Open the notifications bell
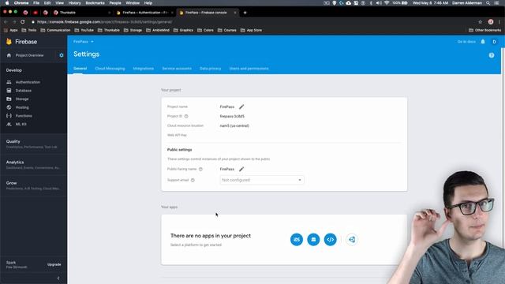 coord(483,42)
